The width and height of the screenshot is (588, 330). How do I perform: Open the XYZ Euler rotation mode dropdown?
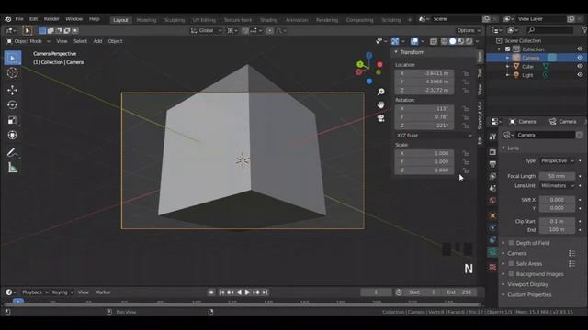[434, 136]
